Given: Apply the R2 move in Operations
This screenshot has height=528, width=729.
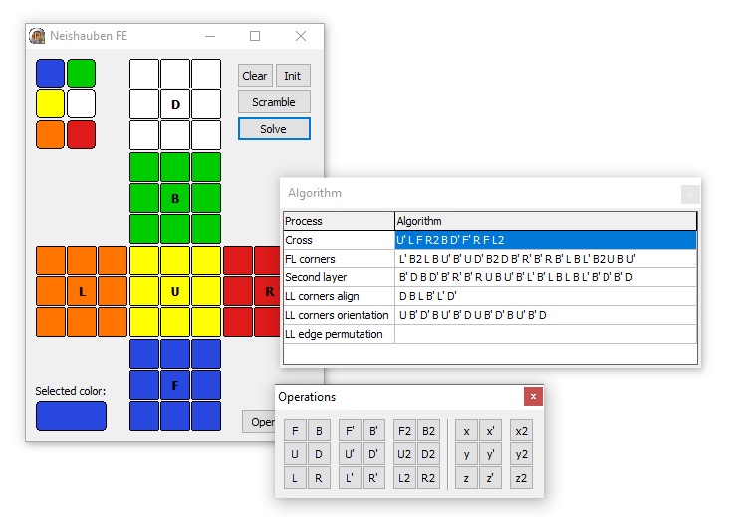Looking at the screenshot, I should point(428,478).
